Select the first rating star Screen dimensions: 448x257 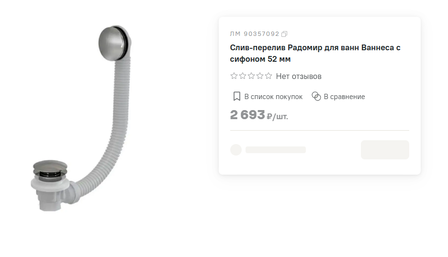tap(234, 76)
